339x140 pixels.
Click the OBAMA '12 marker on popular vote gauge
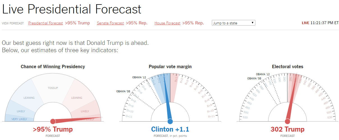click(x=139, y=77)
